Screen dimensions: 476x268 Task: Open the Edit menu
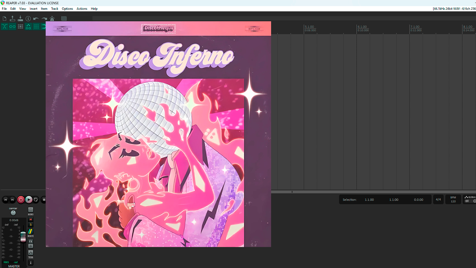(13, 9)
